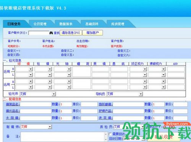Image resolution: width=191 pixels, height=142 pixels.
Task: Click the 隐形眼镜 text field
Action: click(x=128, y=104)
